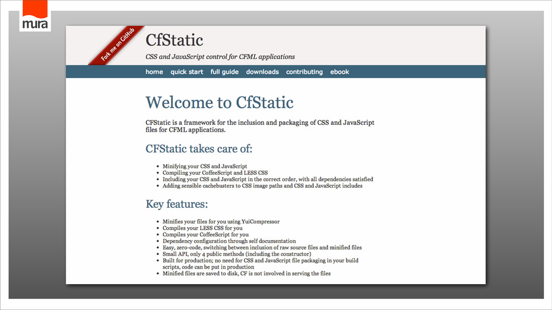Open the ebook nav item
The height and width of the screenshot is (310, 552).
340,72
